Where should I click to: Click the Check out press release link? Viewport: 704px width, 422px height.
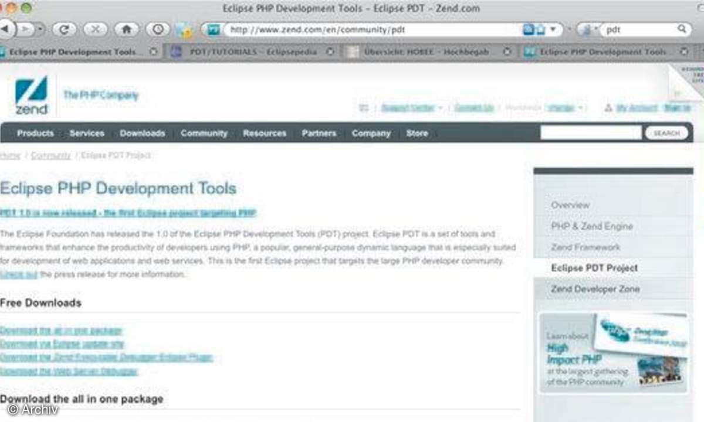[19, 274]
